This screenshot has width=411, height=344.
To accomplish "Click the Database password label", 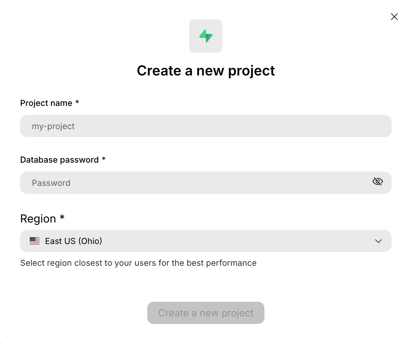I will tap(58, 160).
